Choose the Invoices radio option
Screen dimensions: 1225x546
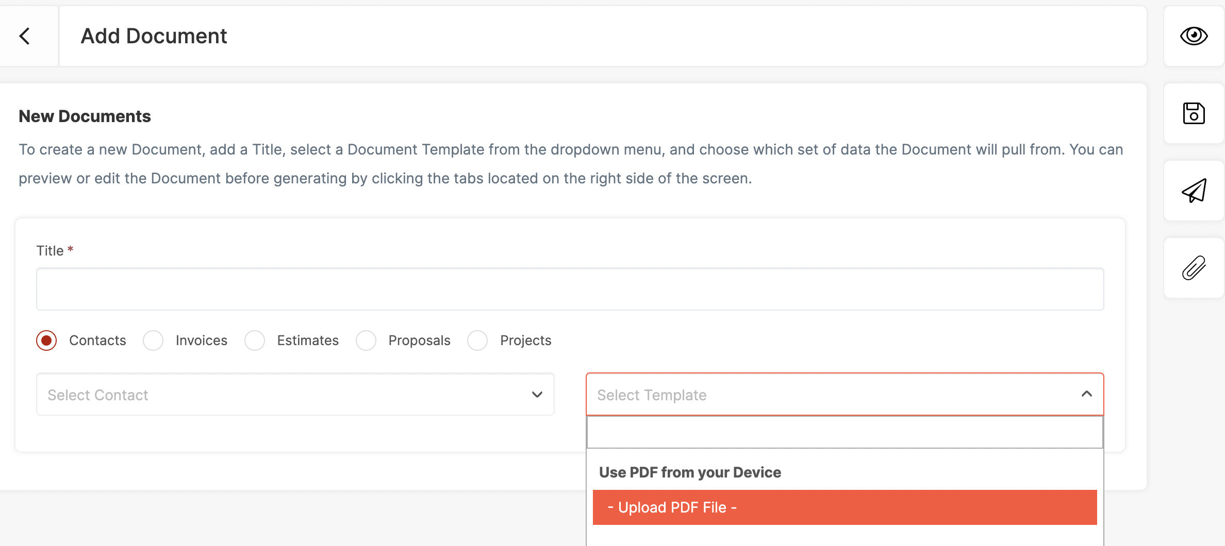point(153,340)
